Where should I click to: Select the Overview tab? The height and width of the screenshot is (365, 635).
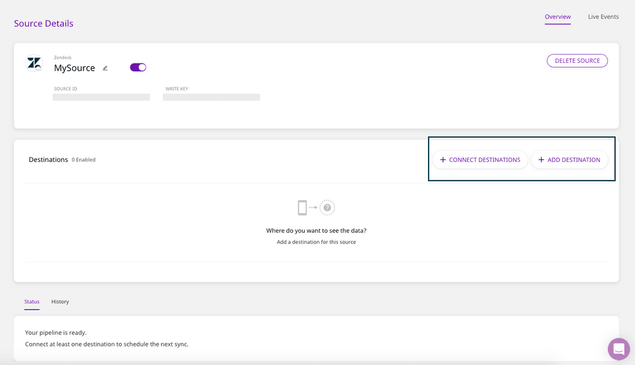click(558, 17)
